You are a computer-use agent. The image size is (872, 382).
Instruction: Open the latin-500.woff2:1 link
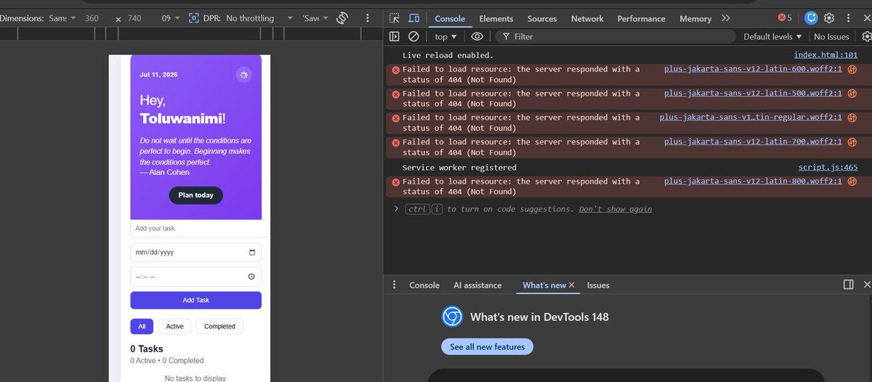[x=753, y=93]
